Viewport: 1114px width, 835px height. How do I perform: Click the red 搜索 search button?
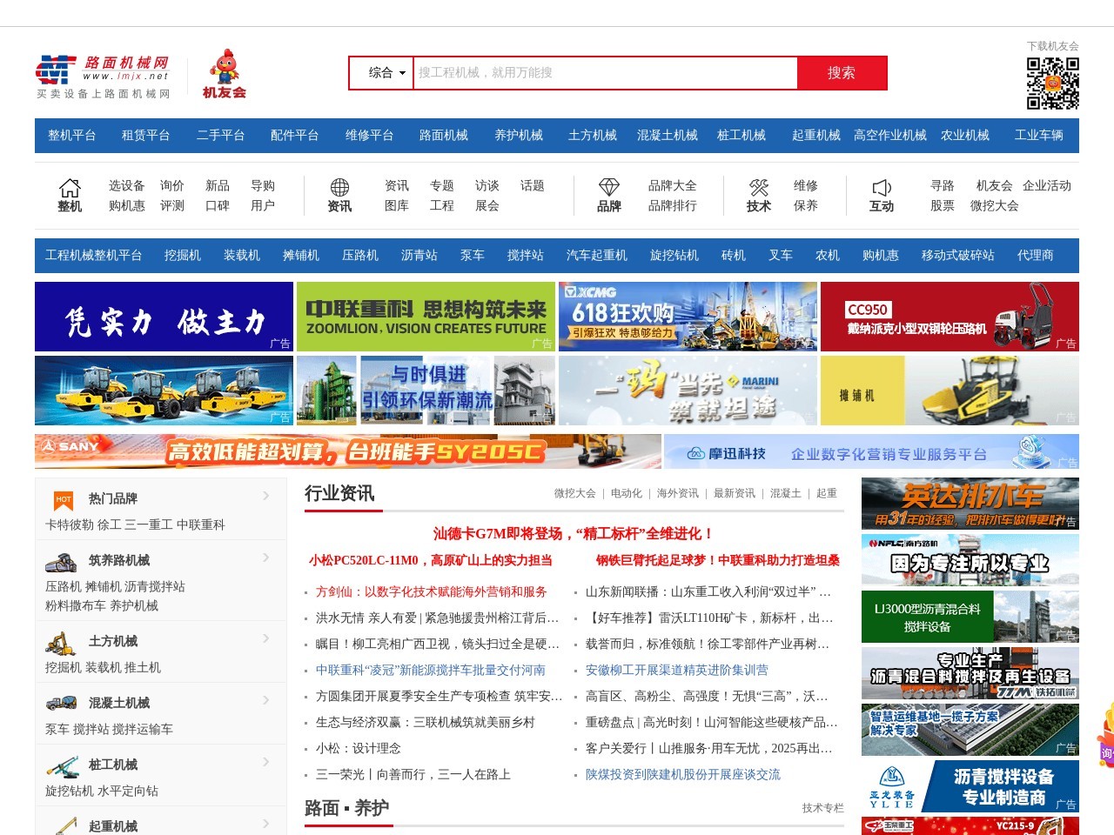(842, 73)
